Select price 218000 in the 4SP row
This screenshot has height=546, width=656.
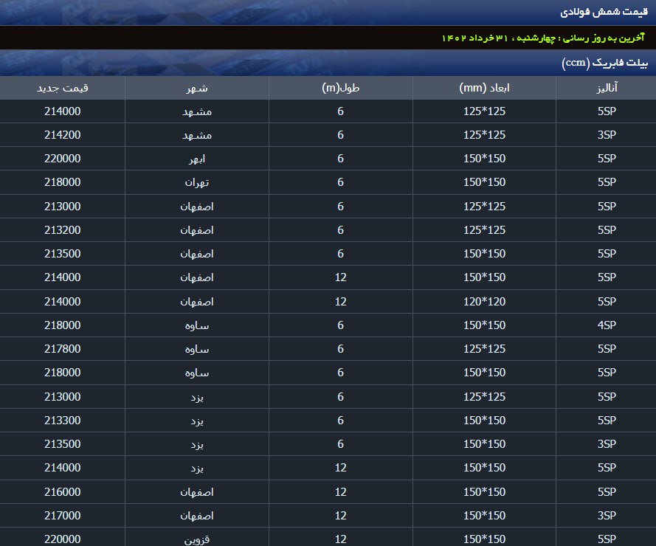point(62,325)
